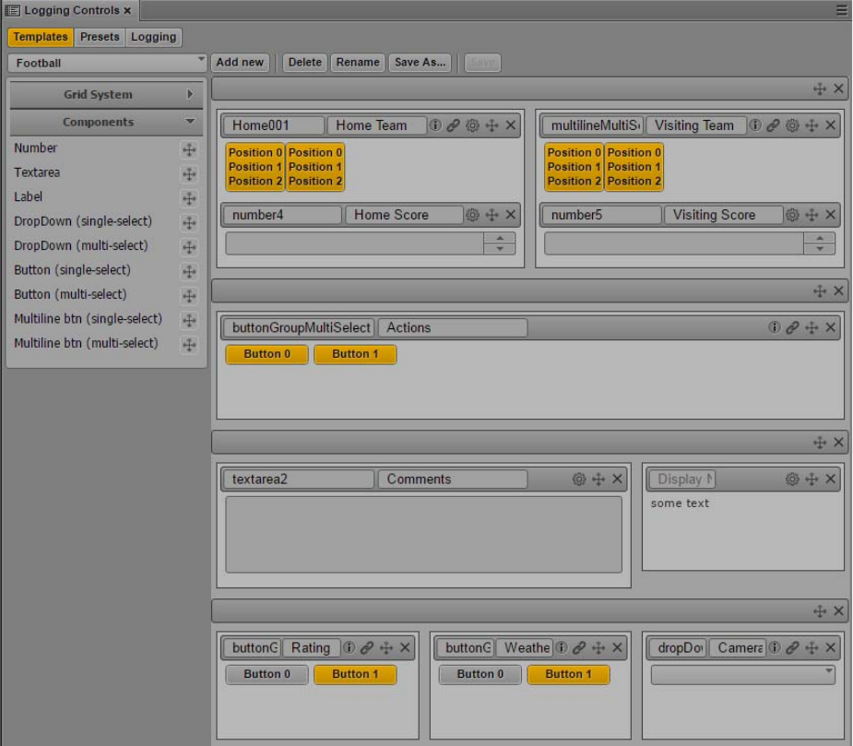The width and height of the screenshot is (853, 746).
Task: Click drag handle next to DropDown (single-select)
Action: [189, 222]
